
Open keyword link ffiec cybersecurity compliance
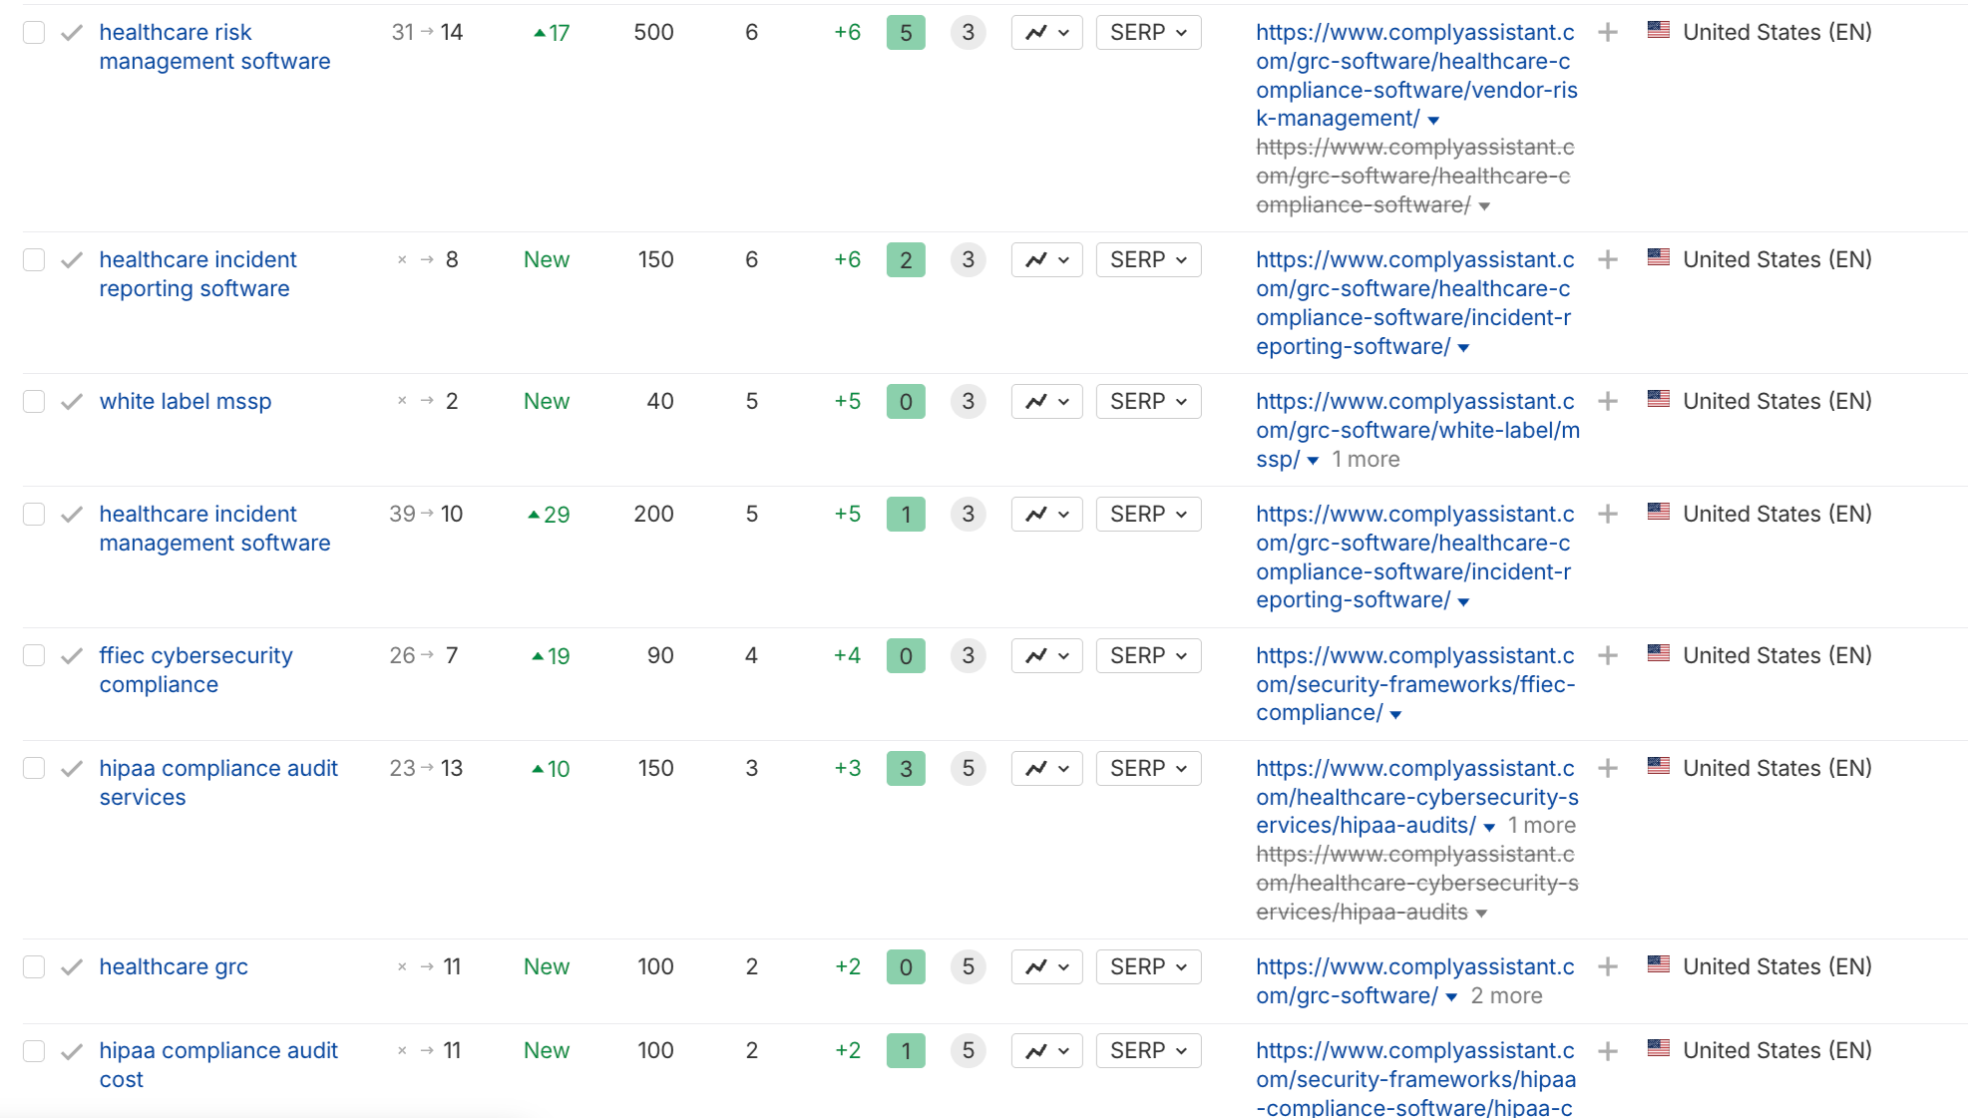[196, 670]
